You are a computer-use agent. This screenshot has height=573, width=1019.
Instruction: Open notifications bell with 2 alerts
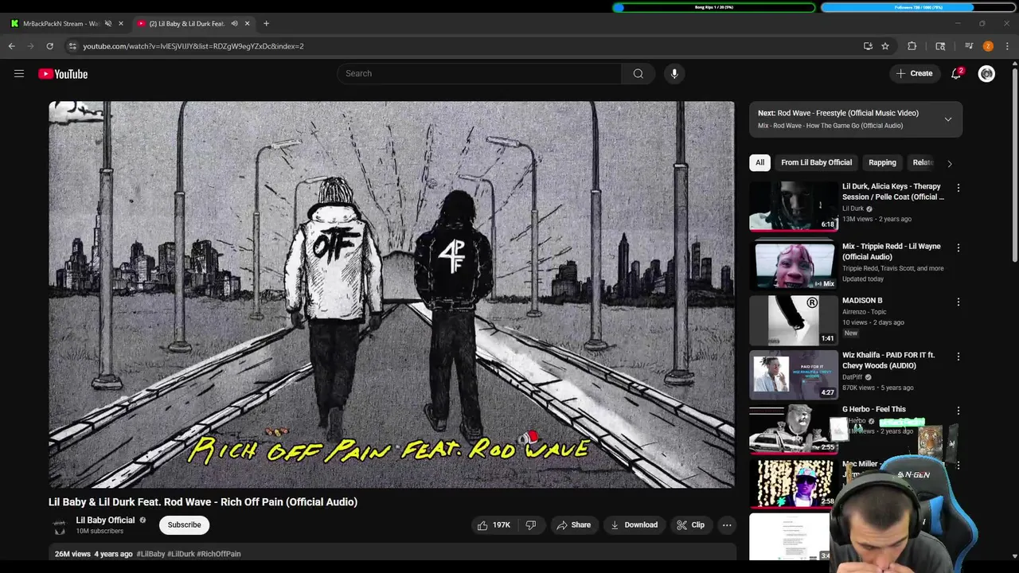(956, 73)
